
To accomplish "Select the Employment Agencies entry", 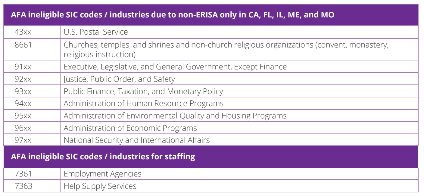I will click(x=102, y=174).
